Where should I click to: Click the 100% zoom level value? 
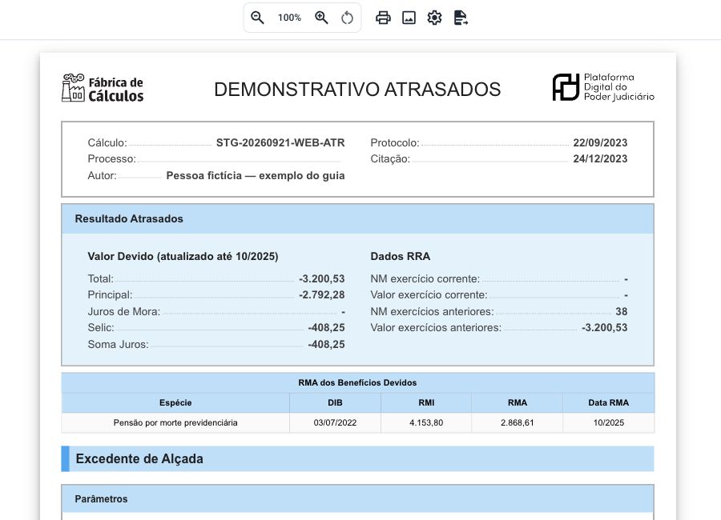[x=289, y=18]
